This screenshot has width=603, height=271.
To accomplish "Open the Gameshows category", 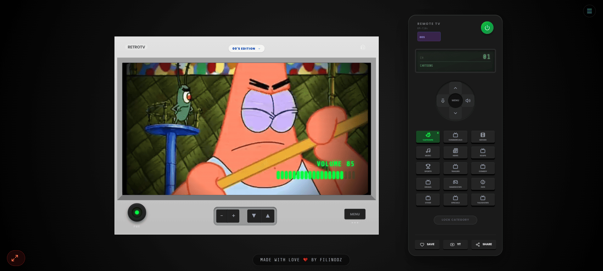I will coord(455,184).
